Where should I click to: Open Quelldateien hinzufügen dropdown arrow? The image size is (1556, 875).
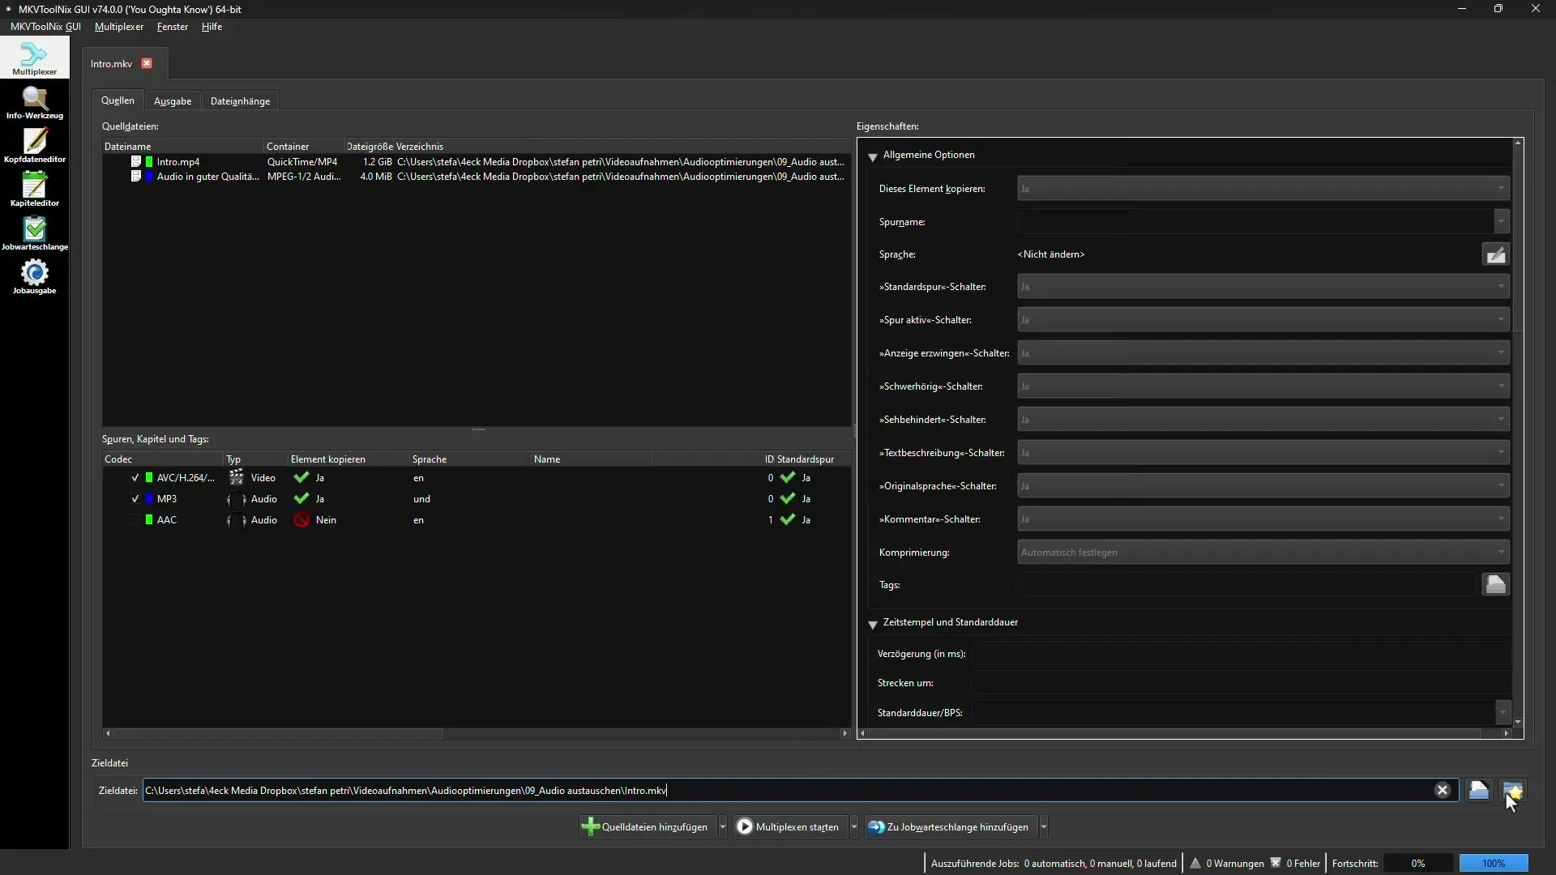coord(723,827)
